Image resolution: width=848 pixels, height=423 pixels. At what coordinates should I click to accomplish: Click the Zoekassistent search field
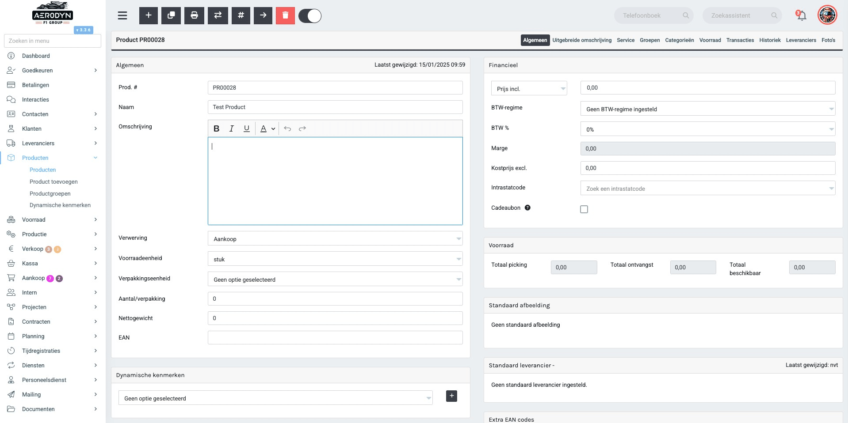click(x=742, y=15)
